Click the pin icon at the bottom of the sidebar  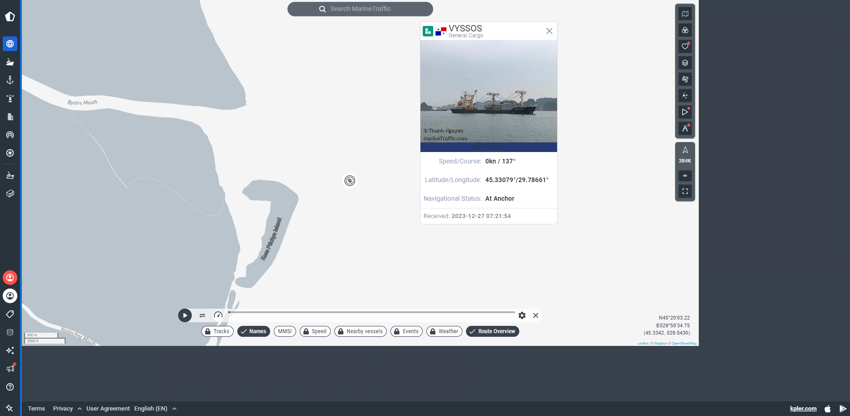tap(10, 408)
